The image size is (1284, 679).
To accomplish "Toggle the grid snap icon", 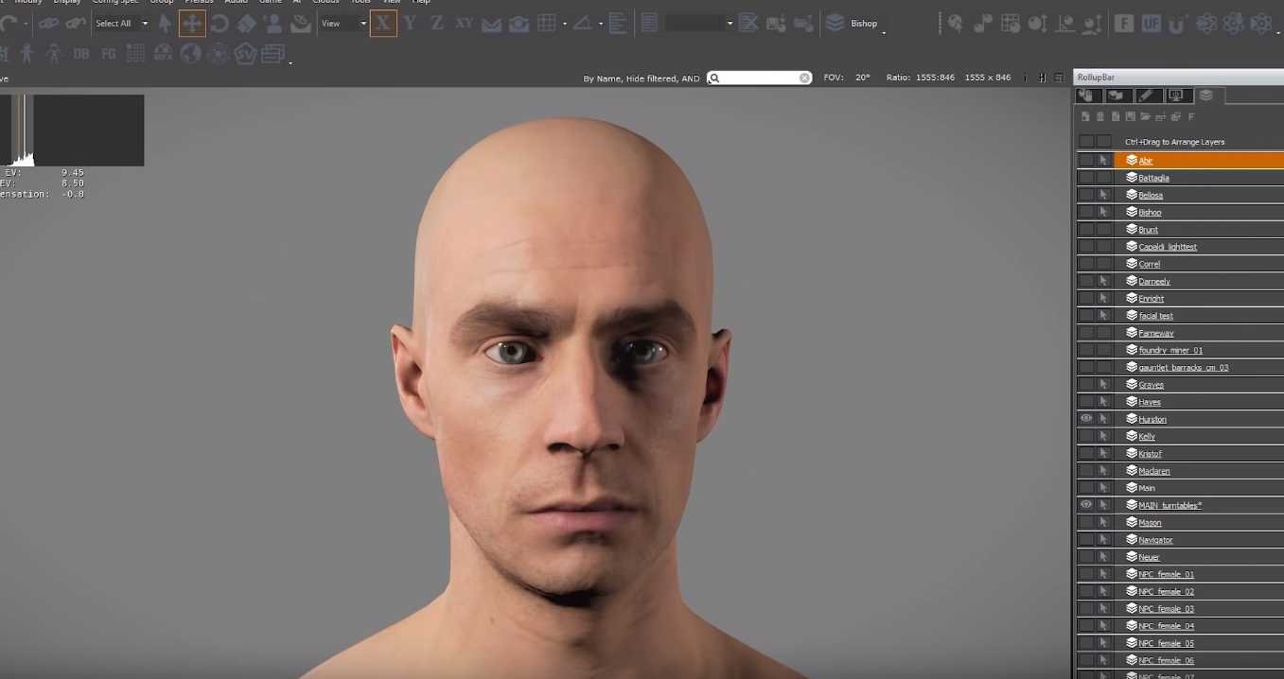I will 547,23.
